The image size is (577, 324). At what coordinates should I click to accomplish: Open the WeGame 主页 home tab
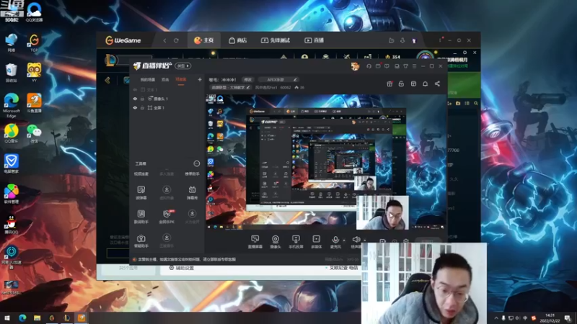tap(204, 40)
